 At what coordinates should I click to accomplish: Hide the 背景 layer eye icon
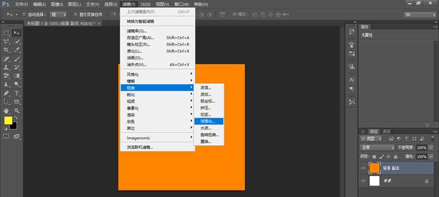(x=363, y=181)
